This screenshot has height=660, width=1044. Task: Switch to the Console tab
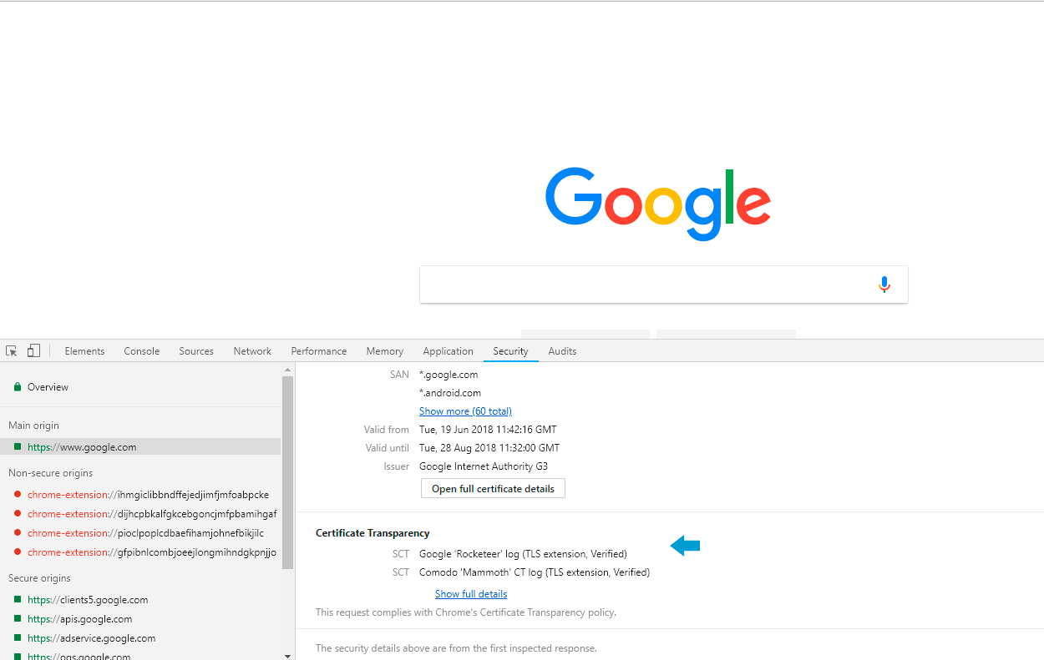(x=142, y=351)
